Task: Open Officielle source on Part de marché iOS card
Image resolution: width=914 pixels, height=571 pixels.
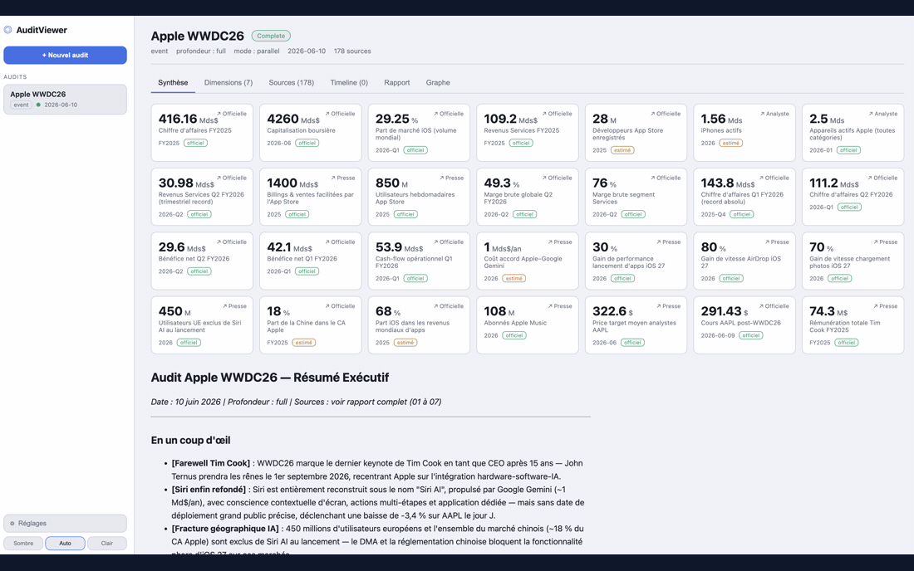Action: click(449, 114)
